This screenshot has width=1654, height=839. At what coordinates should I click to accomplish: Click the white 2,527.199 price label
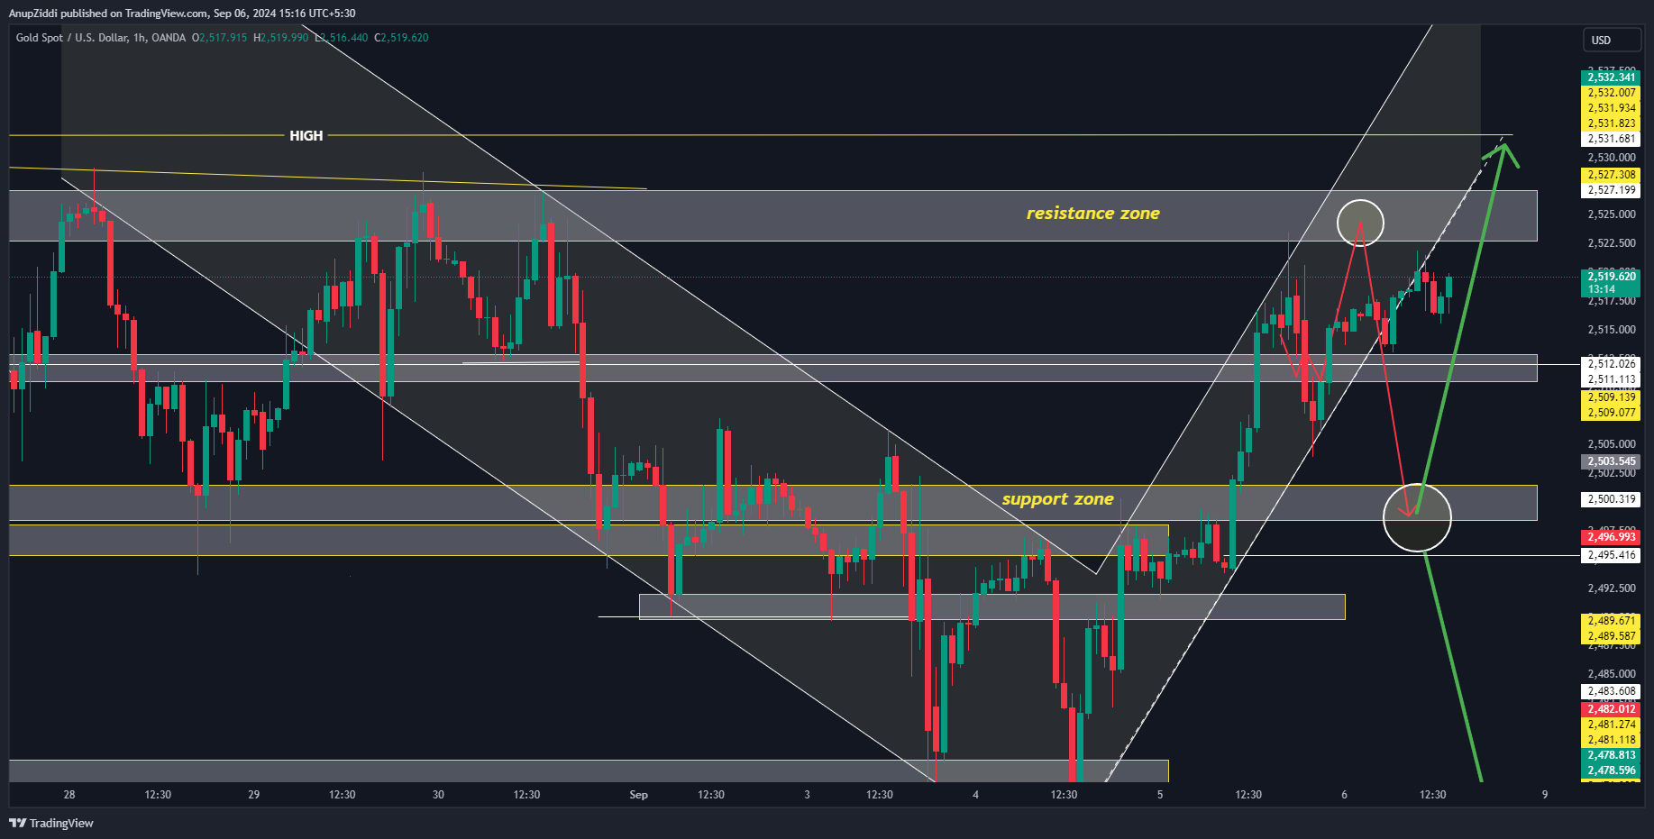[1611, 190]
